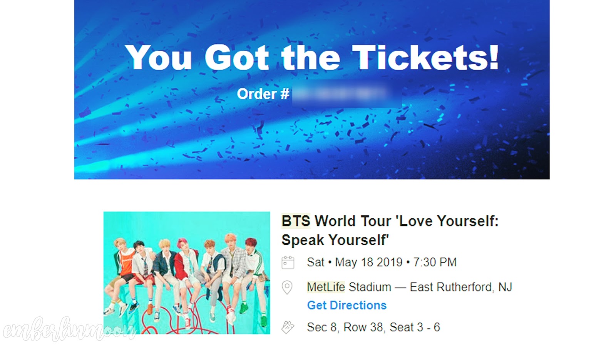
Task: Click the BTS World Tour event title
Action: tap(390, 230)
